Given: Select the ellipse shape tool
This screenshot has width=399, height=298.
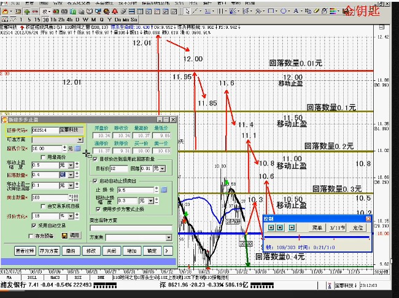Looking at the screenshot, I should click(283, 11).
